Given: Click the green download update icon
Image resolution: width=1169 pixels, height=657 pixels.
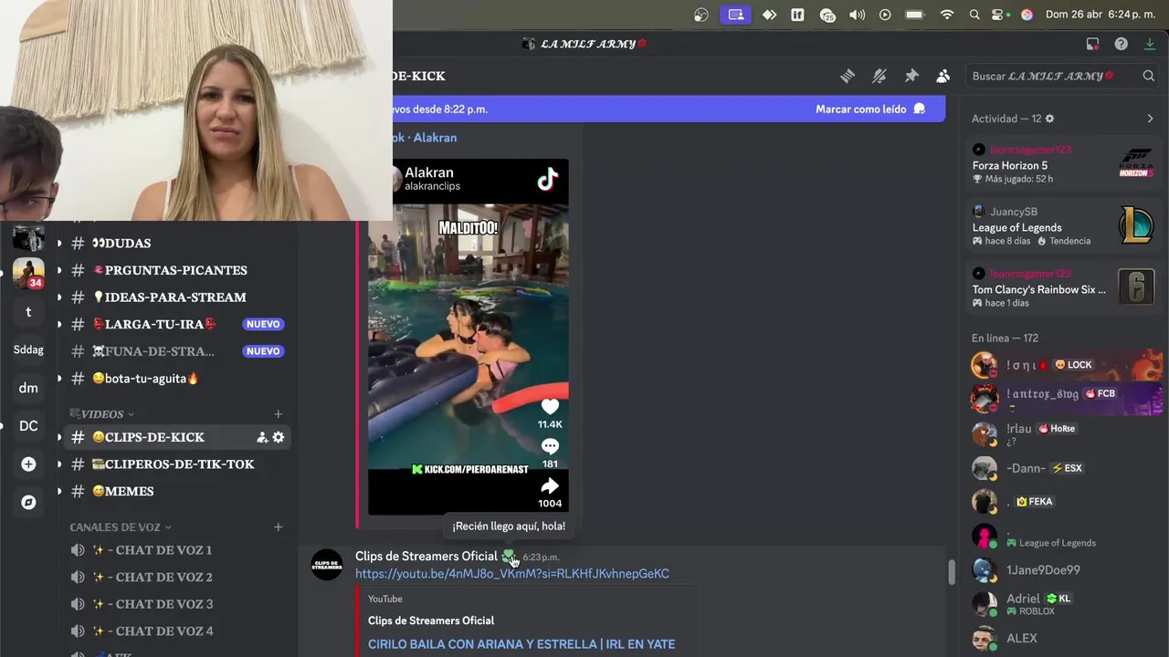Looking at the screenshot, I should tap(1150, 44).
